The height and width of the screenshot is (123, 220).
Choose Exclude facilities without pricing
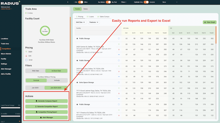click(36, 80)
